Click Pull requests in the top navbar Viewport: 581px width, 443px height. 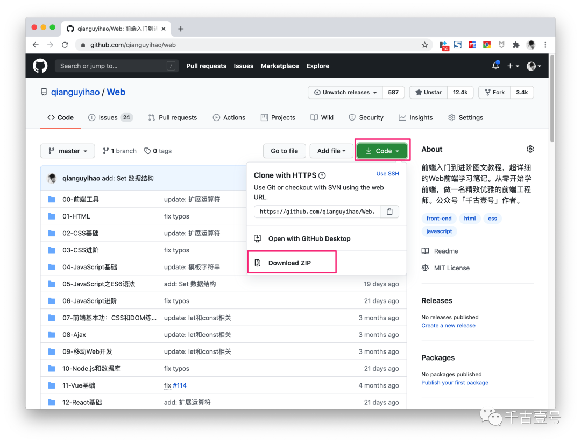(x=207, y=66)
